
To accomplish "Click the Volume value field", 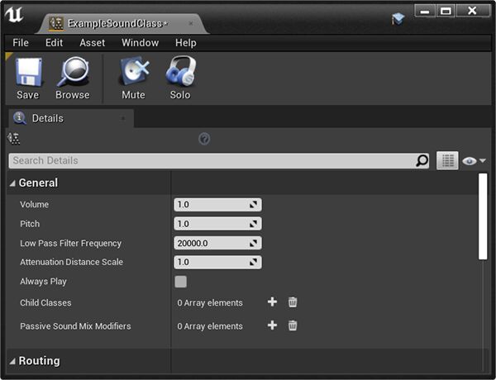I will point(217,205).
